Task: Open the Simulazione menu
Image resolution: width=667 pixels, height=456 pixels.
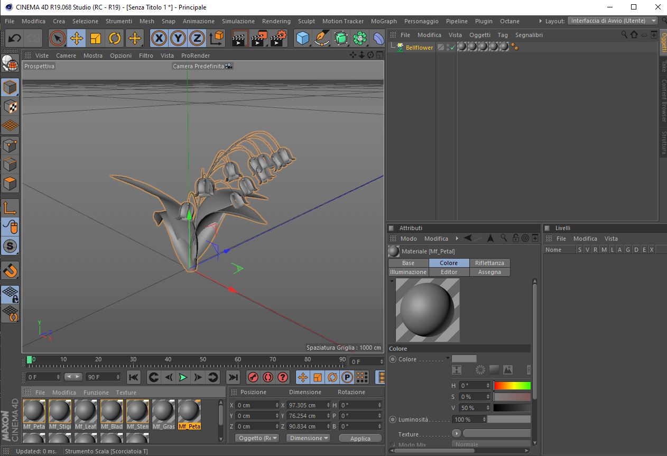Action: point(238,21)
